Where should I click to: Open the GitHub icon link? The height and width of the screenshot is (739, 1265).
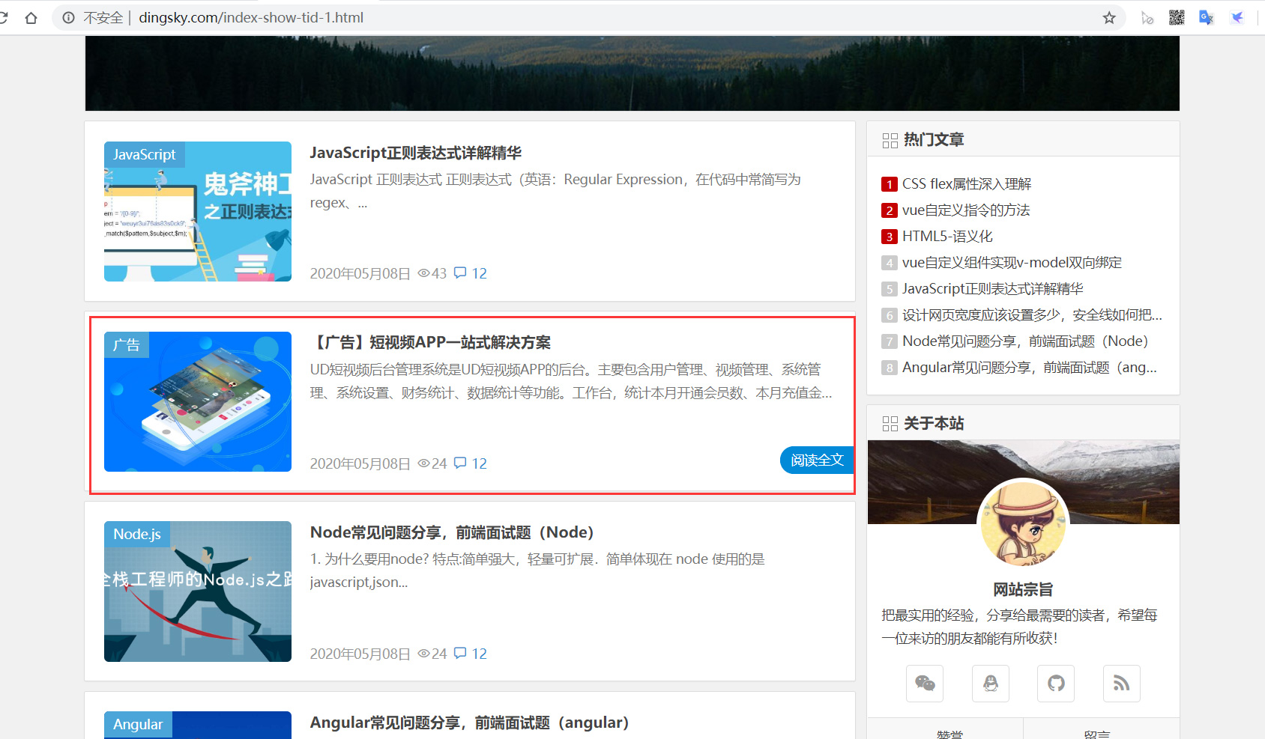tap(1056, 683)
